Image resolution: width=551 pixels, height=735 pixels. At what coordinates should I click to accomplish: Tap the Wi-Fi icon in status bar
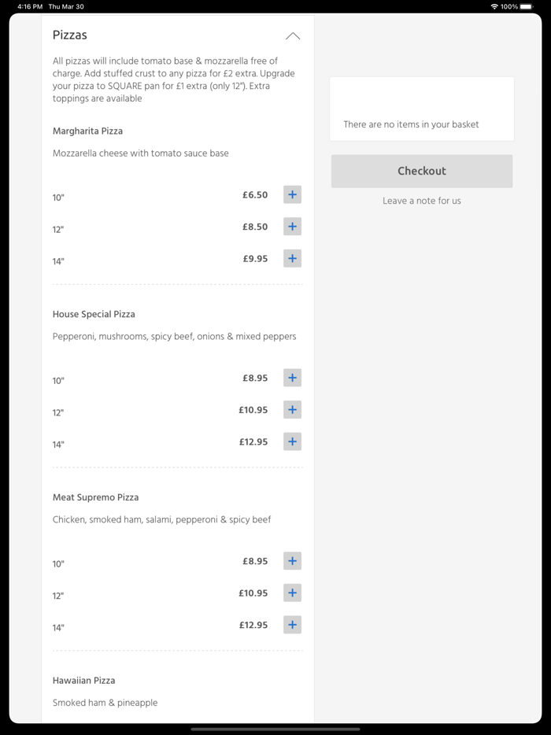pos(494,6)
